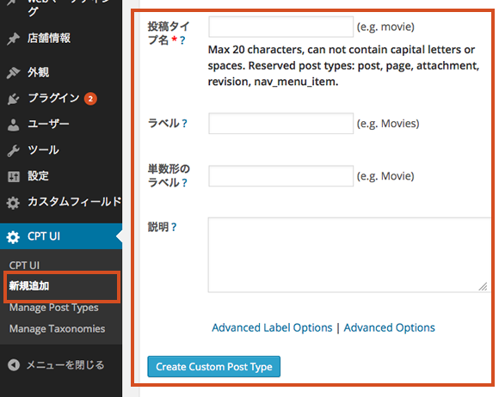Screen dimensions: 499x397
Task: Click the help question mark next to ラベル
Action: pyautogui.click(x=184, y=124)
